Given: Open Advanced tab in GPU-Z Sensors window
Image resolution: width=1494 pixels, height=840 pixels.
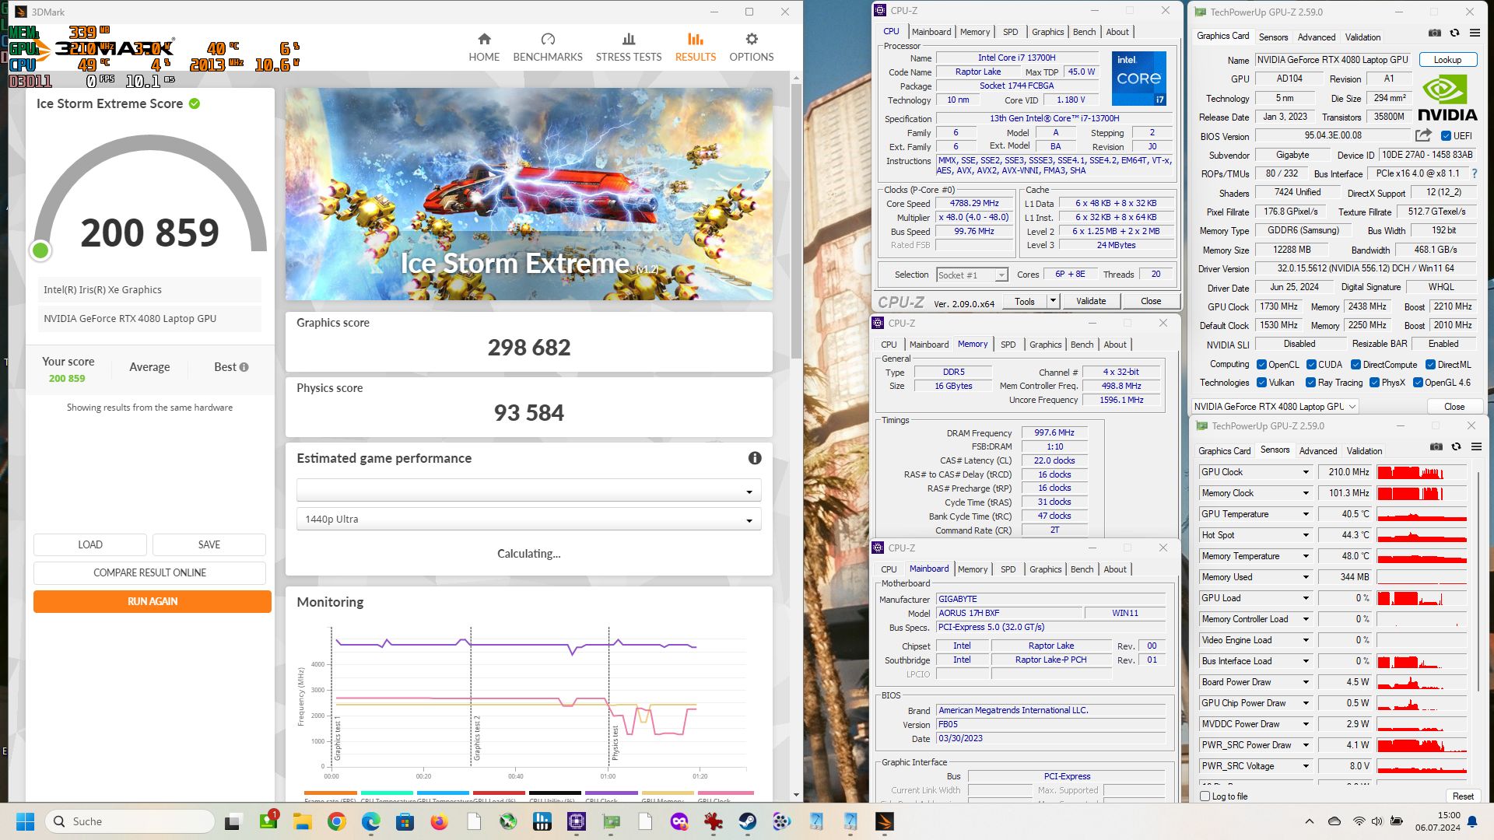Looking at the screenshot, I should [x=1318, y=451].
